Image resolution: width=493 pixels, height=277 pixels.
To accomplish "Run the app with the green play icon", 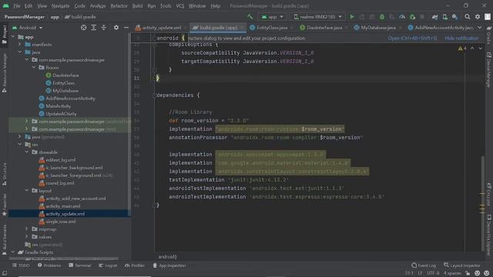I will [352, 17].
